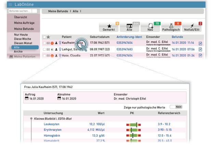This screenshot has height=152, width=212.
Task: Tick the checkbox for Kaufheim, Julia row
Action: click(x=44, y=43)
